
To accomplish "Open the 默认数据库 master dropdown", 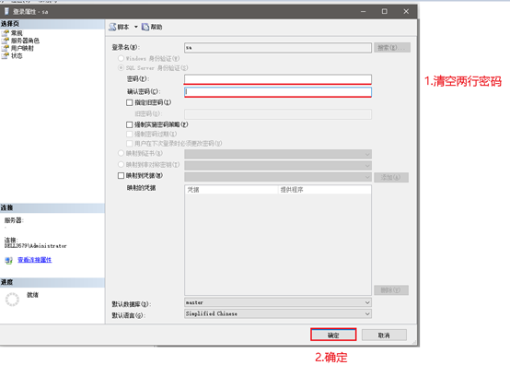I will click(x=278, y=303).
